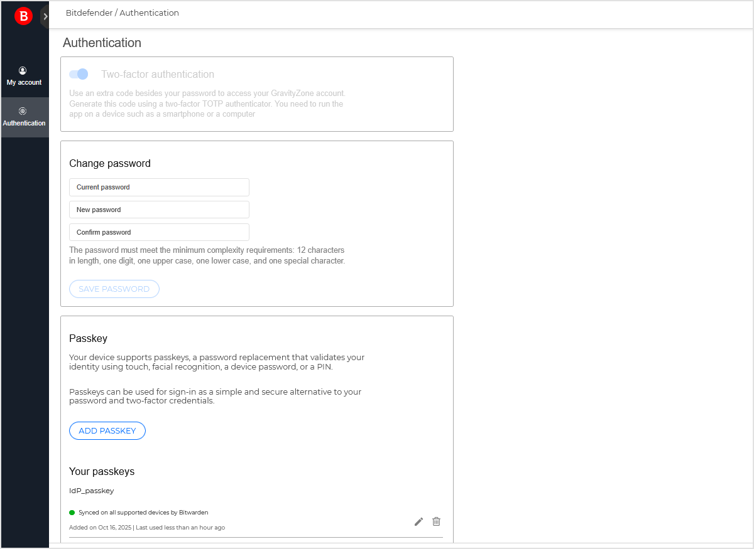Edit IdP_passkey using the pencil icon
The width and height of the screenshot is (754, 549).
tap(418, 521)
